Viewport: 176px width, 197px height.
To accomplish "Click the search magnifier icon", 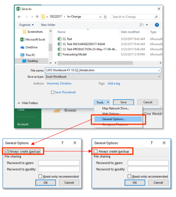I will [x=156, y=17].
